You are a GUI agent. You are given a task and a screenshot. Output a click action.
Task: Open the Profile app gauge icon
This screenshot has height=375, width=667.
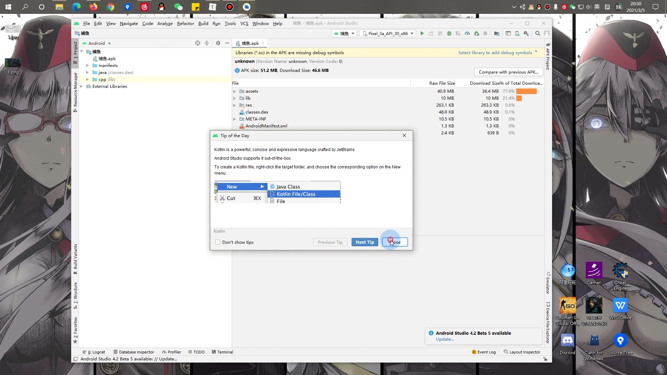coord(467,33)
